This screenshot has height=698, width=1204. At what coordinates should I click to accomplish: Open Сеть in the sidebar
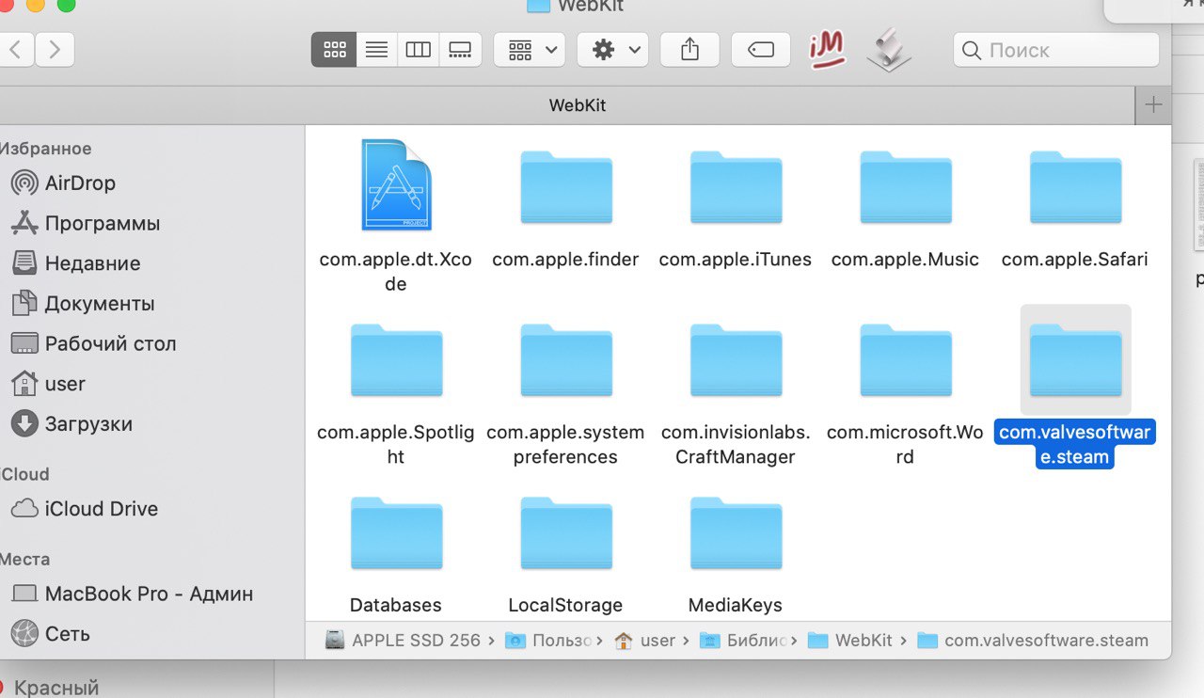[x=50, y=634]
